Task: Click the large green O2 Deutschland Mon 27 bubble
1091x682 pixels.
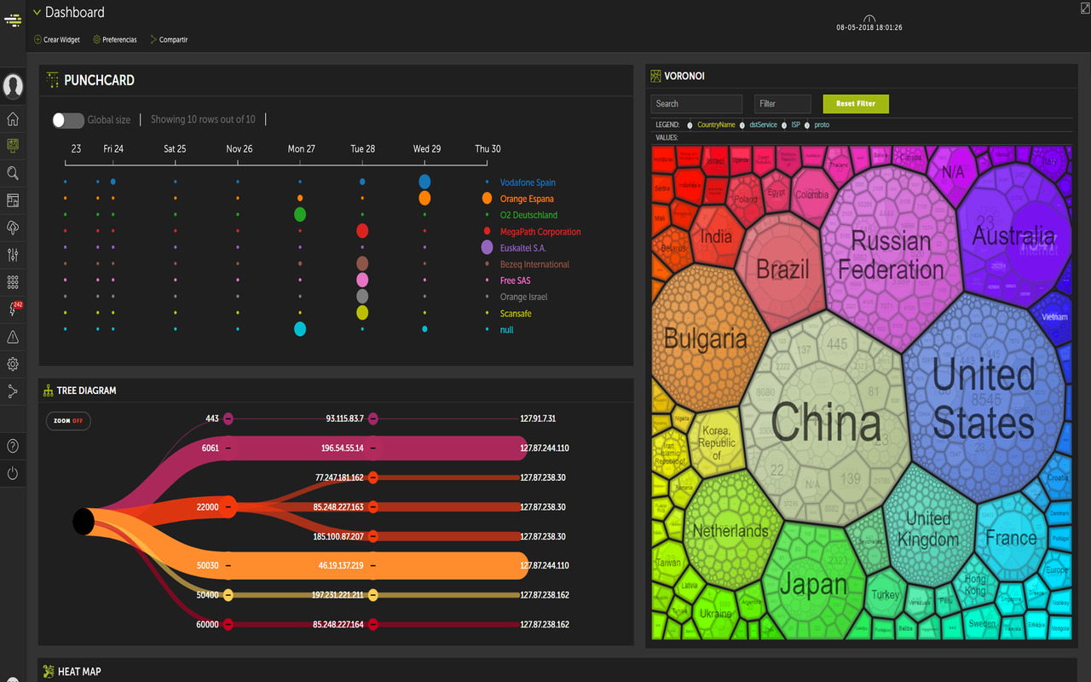Action: pyautogui.click(x=300, y=214)
